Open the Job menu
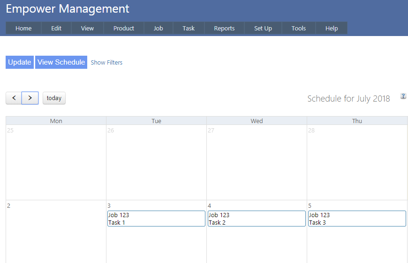This screenshot has width=408, height=263. 159,28
